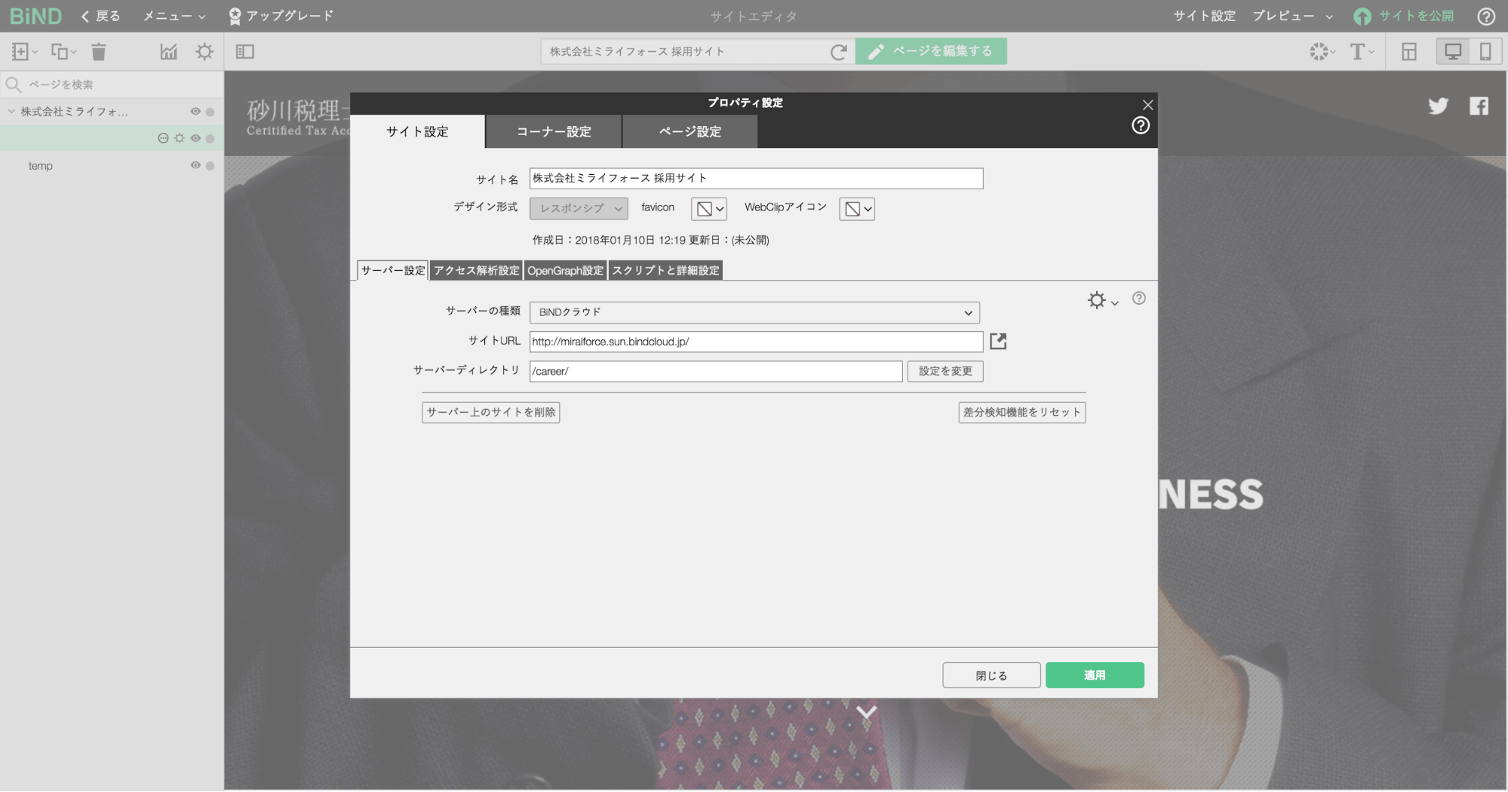Image resolution: width=1508 pixels, height=792 pixels.
Task: Click the small help icon in server panel
Action: 1139,299
